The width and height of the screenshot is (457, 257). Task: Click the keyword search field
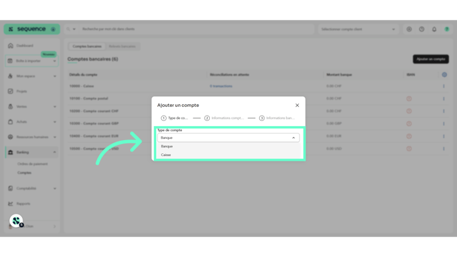tap(197, 29)
